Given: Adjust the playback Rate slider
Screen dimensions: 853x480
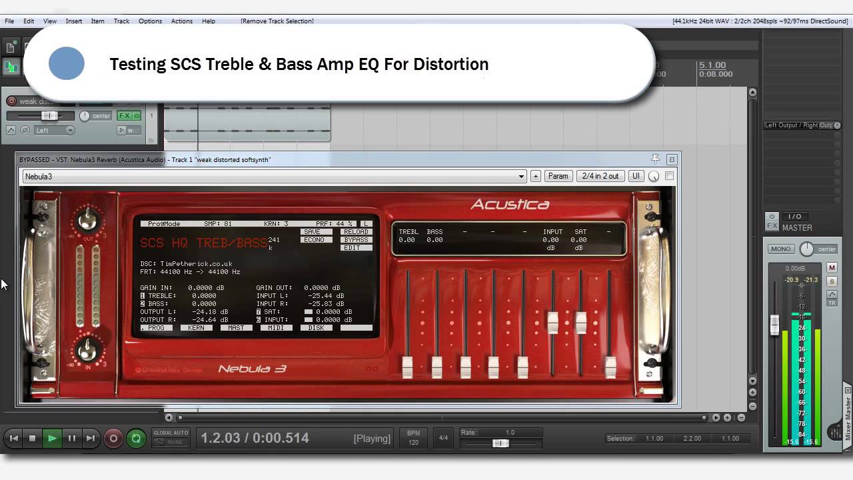Looking at the screenshot, I should pos(500,443).
